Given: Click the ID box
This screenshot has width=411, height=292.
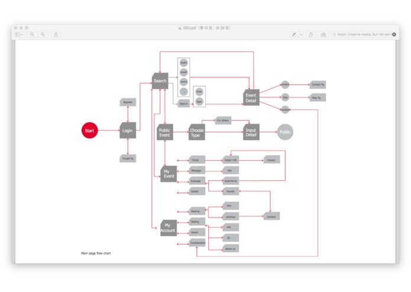Looking at the screenshot, I should pyautogui.click(x=231, y=238).
